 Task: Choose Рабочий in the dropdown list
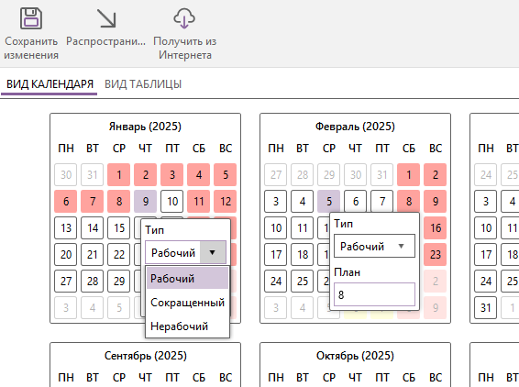pos(187,279)
